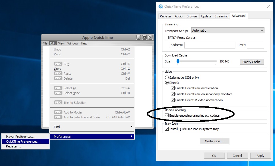Click PRO Add to Selection and Scale

[92, 117]
